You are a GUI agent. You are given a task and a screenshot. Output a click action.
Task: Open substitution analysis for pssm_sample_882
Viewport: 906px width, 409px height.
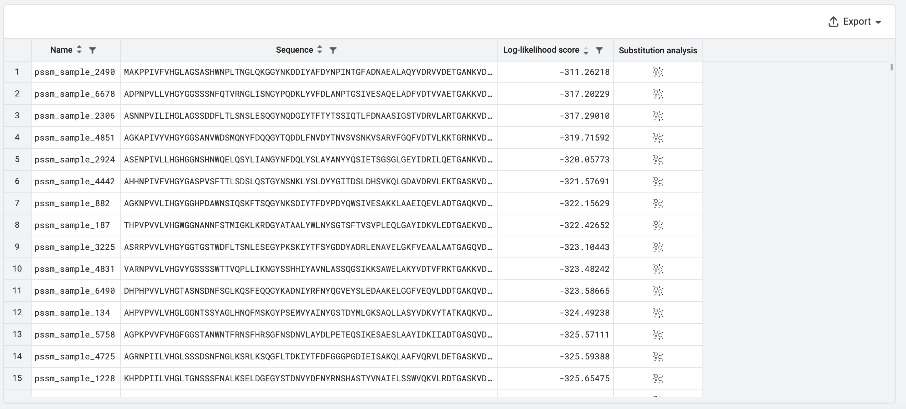(x=658, y=203)
